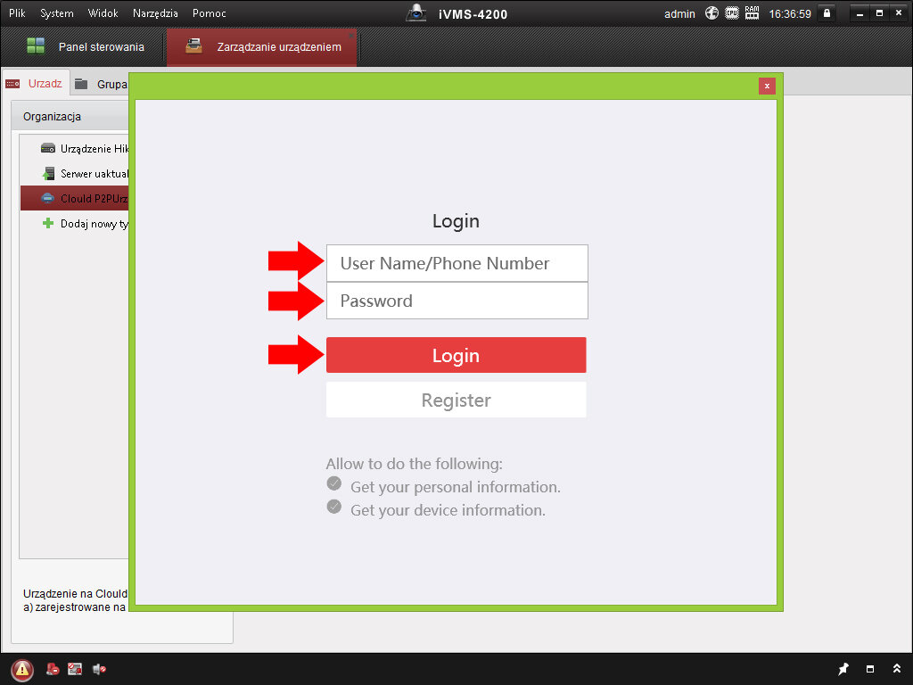Click the globe network icon

(x=711, y=13)
